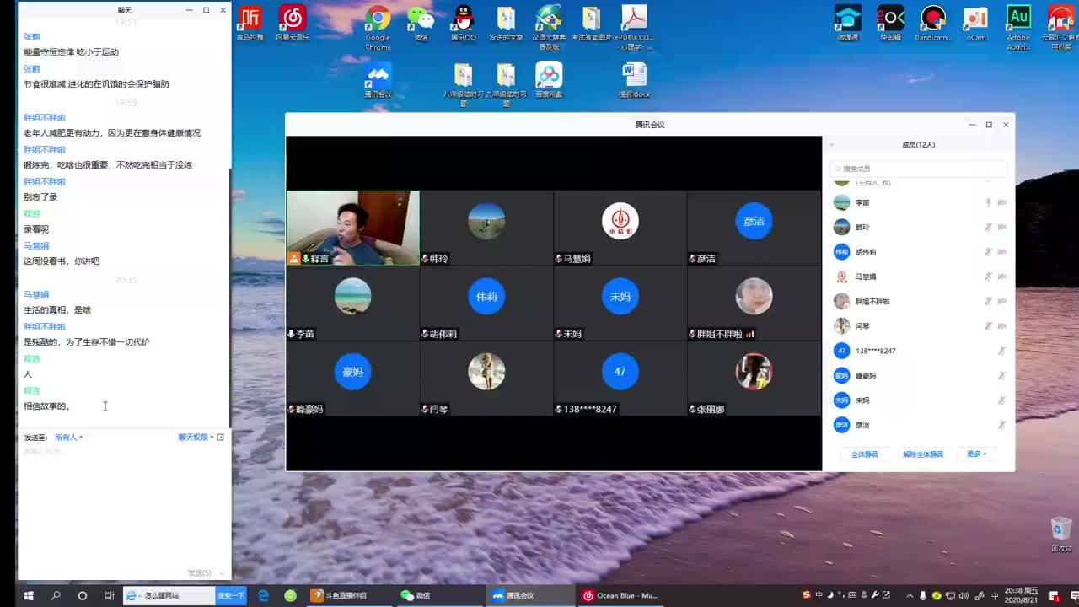The height and width of the screenshot is (607, 1079).
Task: Click the 搜索成员 search field
Action: click(918, 169)
